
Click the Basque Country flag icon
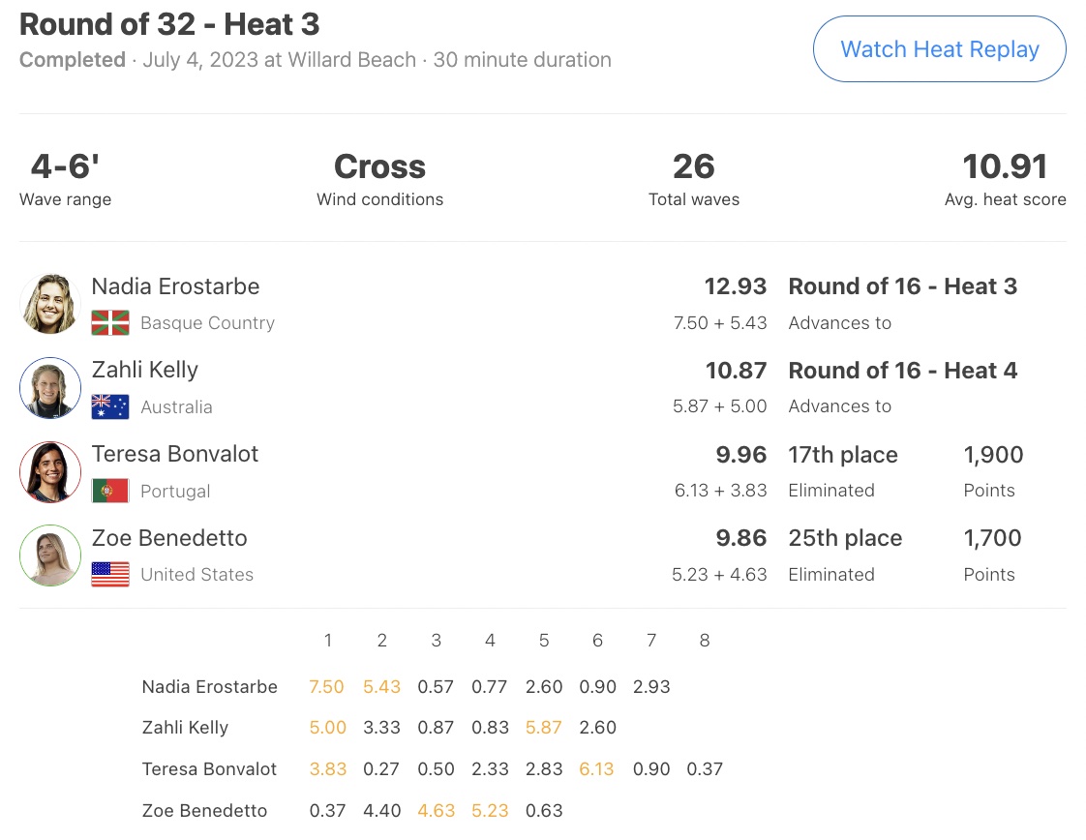pos(110,322)
